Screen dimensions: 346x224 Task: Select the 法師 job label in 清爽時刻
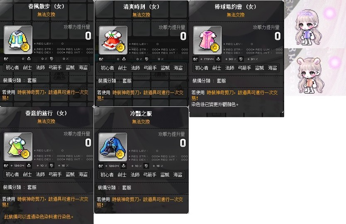pos(135,68)
